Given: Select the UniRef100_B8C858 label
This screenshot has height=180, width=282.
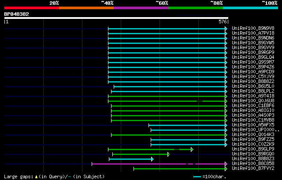Looking at the screenshot, I should pyautogui.click(x=253, y=164).
